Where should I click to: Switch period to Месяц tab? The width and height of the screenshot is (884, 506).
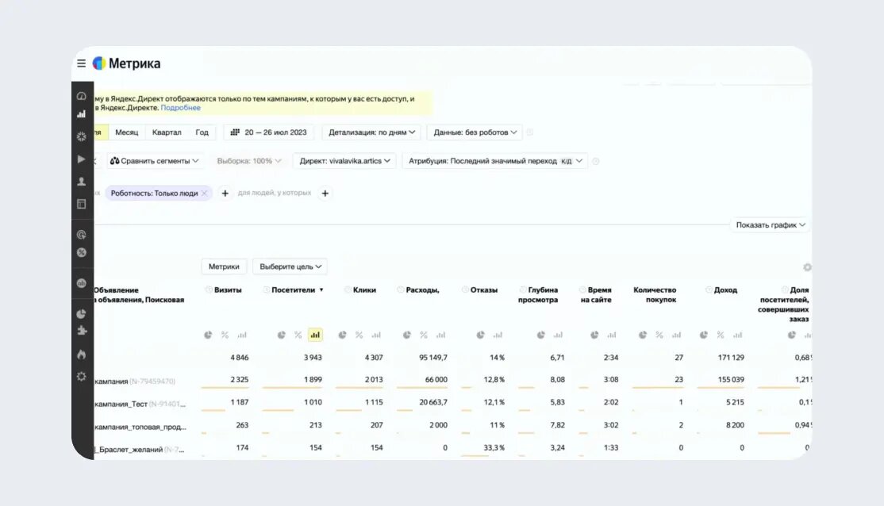coord(126,132)
